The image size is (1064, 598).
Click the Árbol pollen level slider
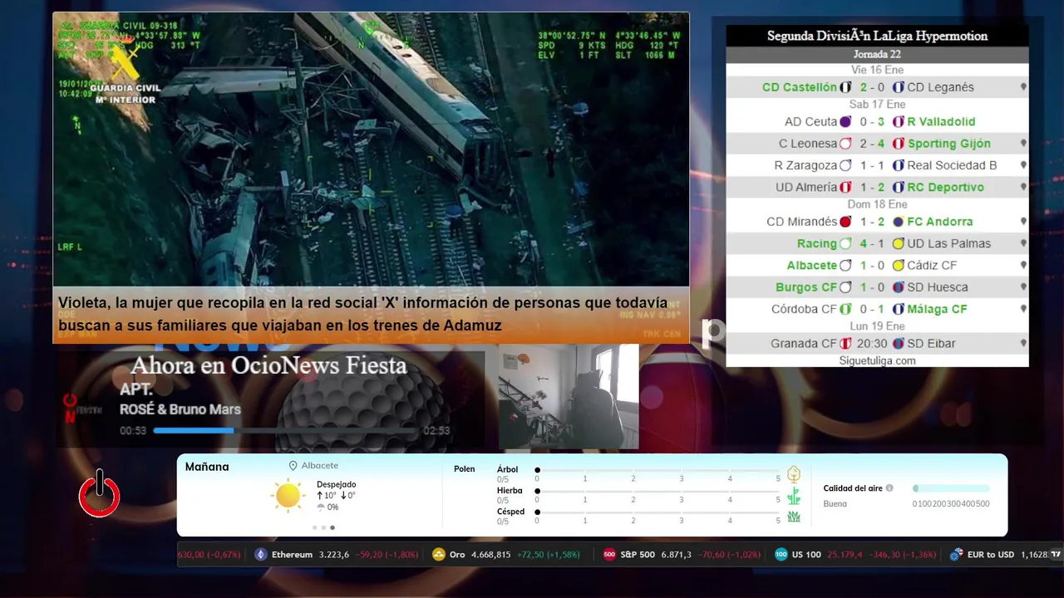[x=658, y=470]
